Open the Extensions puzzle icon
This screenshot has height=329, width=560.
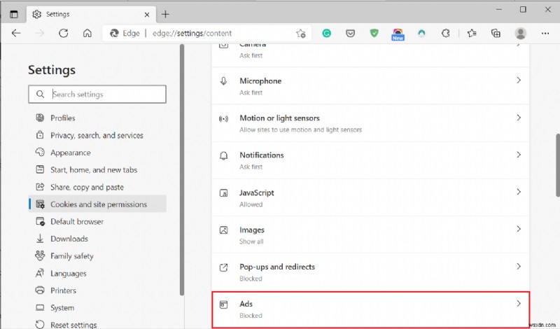coord(445,33)
